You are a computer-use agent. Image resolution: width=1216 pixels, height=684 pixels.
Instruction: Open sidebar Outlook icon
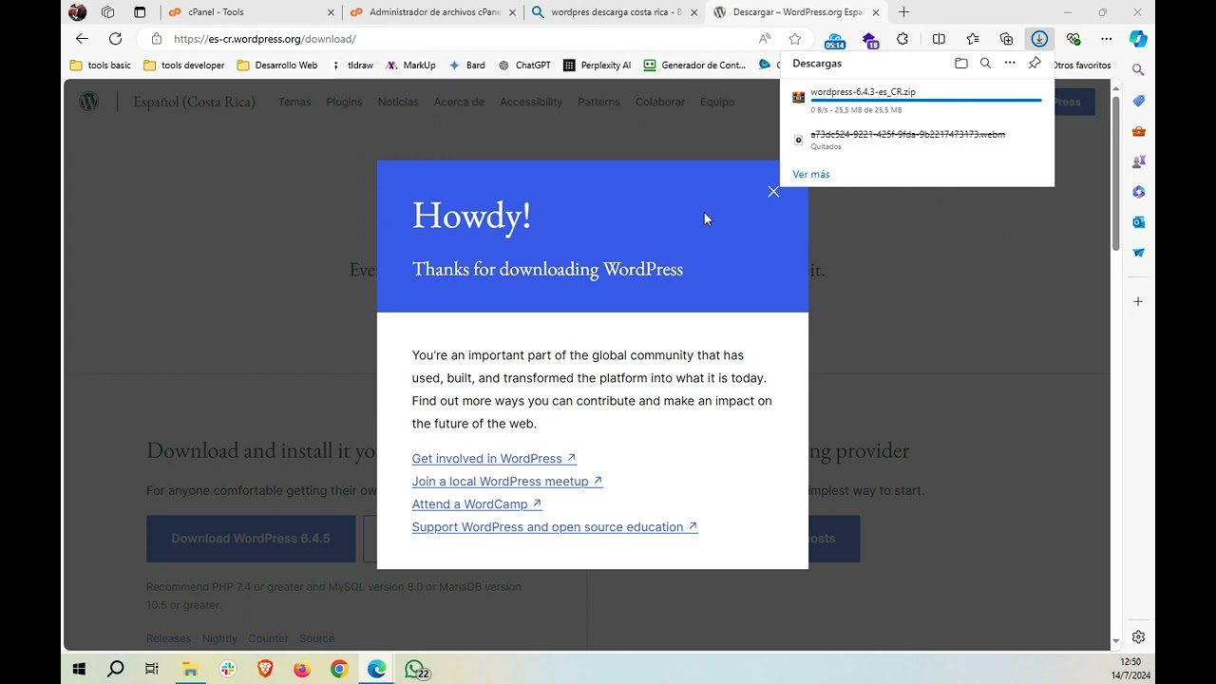point(1138,222)
